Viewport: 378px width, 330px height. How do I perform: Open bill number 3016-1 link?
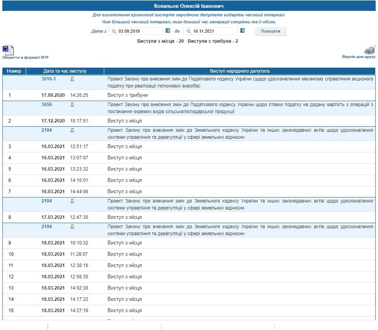tap(49, 79)
